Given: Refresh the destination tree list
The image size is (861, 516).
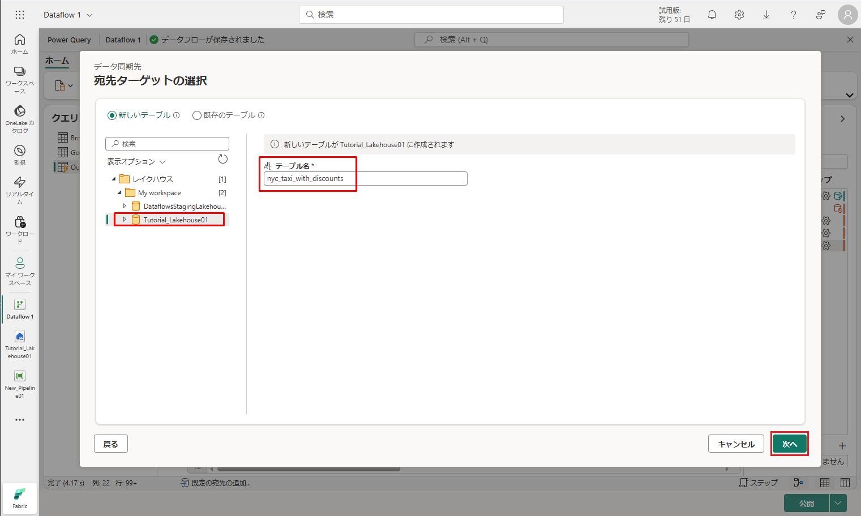Looking at the screenshot, I should [x=223, y=159].
